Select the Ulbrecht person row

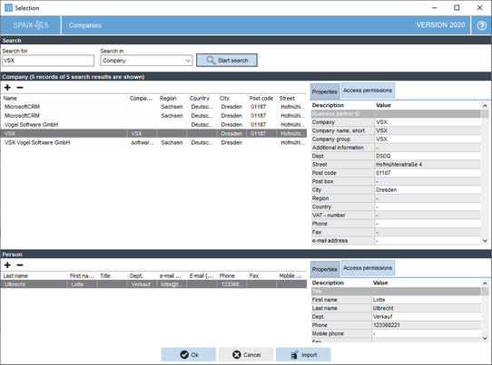[x=153, y=284]
